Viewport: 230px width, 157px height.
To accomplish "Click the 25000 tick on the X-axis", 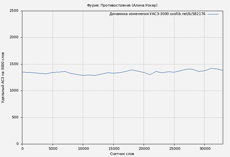I will click(174, 148).
